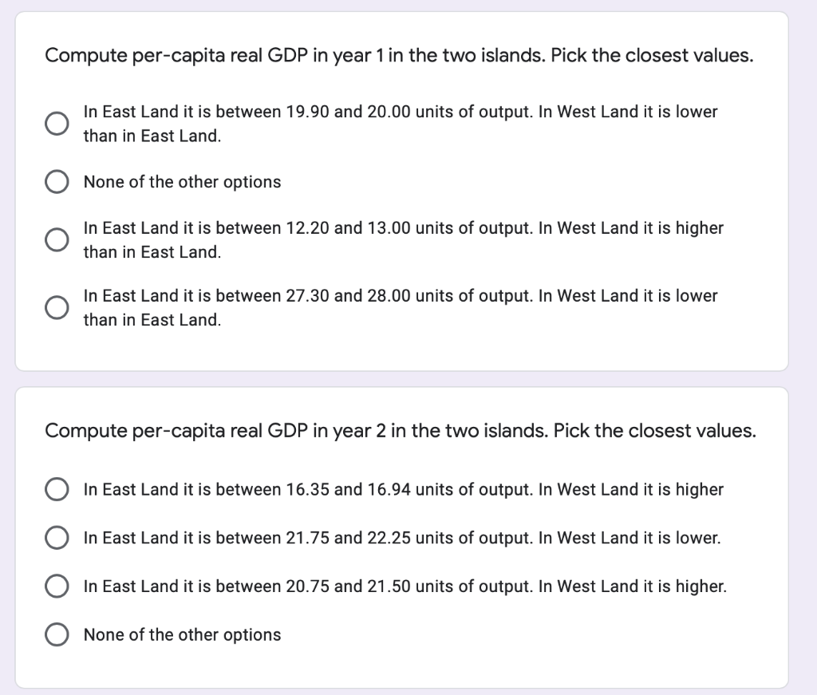817x695 pixels.
Task: Select the 19.90 to 20.00 answer option
Action: [56, 124]
